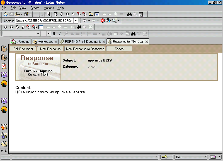
Task: Expand the Go Back history dropdown arrow
Action: 89,20
